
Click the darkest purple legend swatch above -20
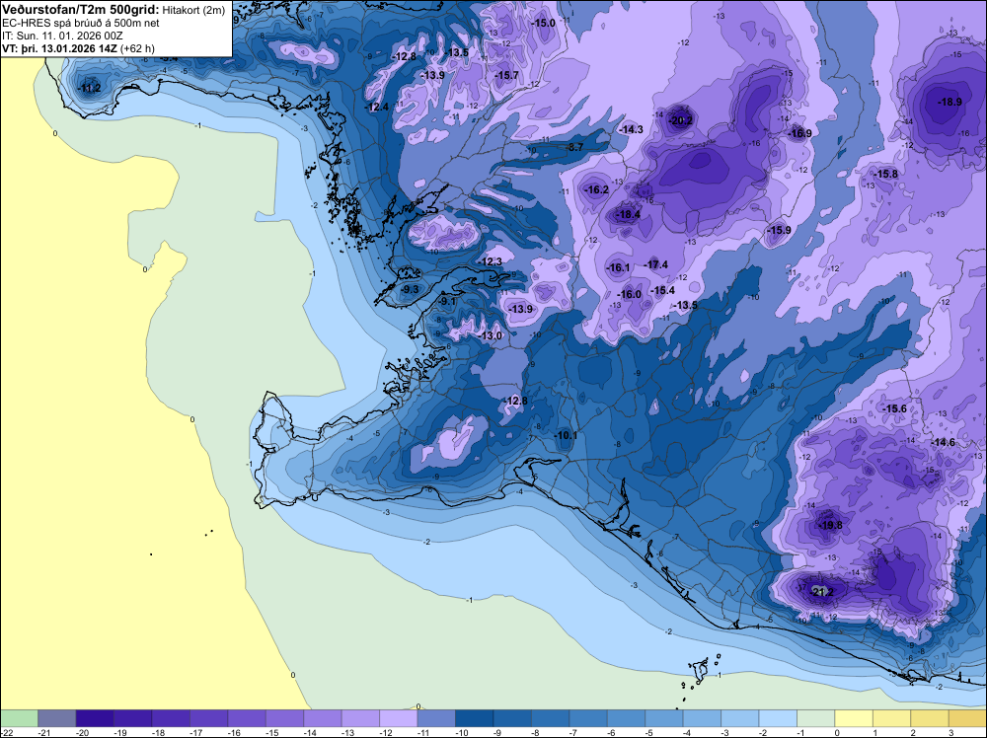(95, 718)
